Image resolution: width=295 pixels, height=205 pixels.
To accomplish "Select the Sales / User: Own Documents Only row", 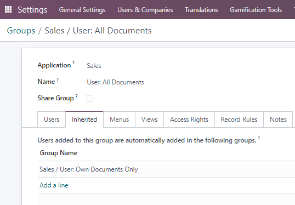I will coord(166,169).
